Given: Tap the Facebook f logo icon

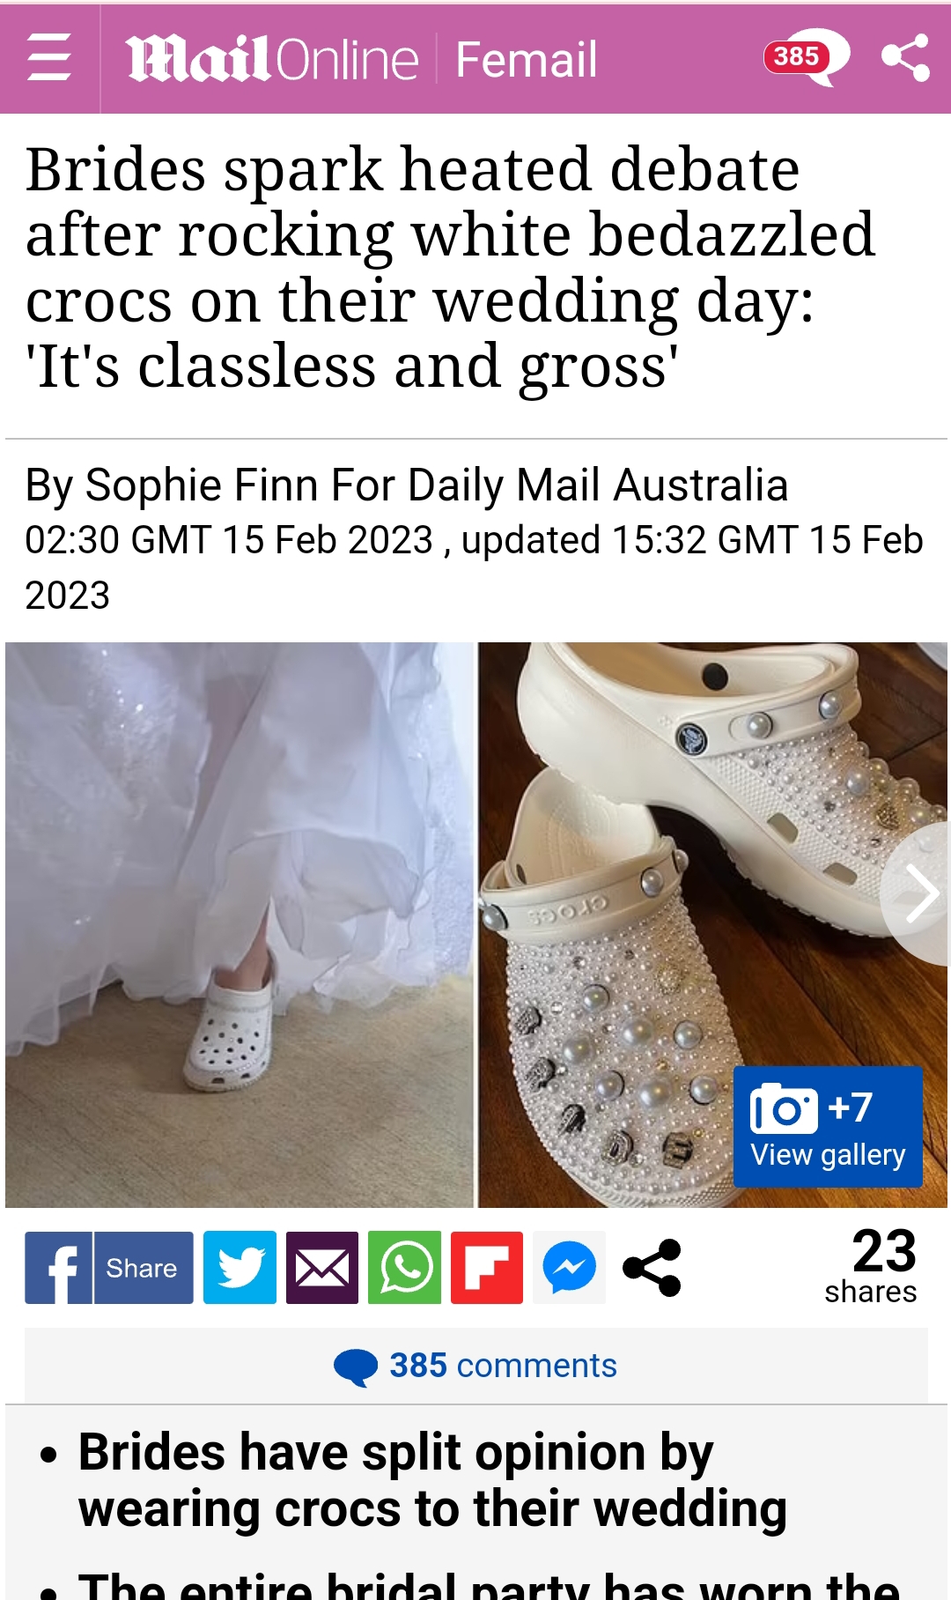Looking at the screenshot, I should pos(59,1268).
